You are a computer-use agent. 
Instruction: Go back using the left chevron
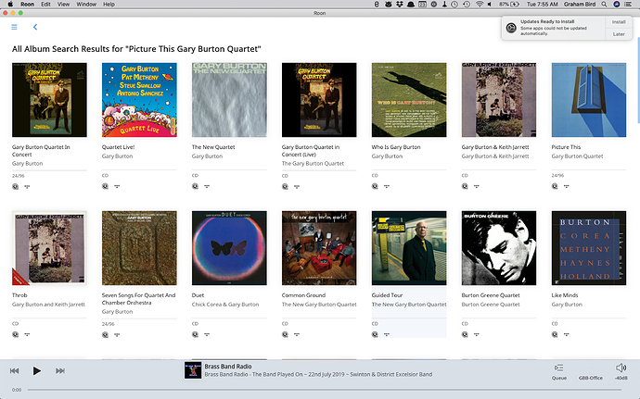tap(35, 27)
